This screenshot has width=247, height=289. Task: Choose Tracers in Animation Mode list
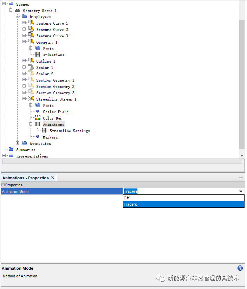click(184, 204)
